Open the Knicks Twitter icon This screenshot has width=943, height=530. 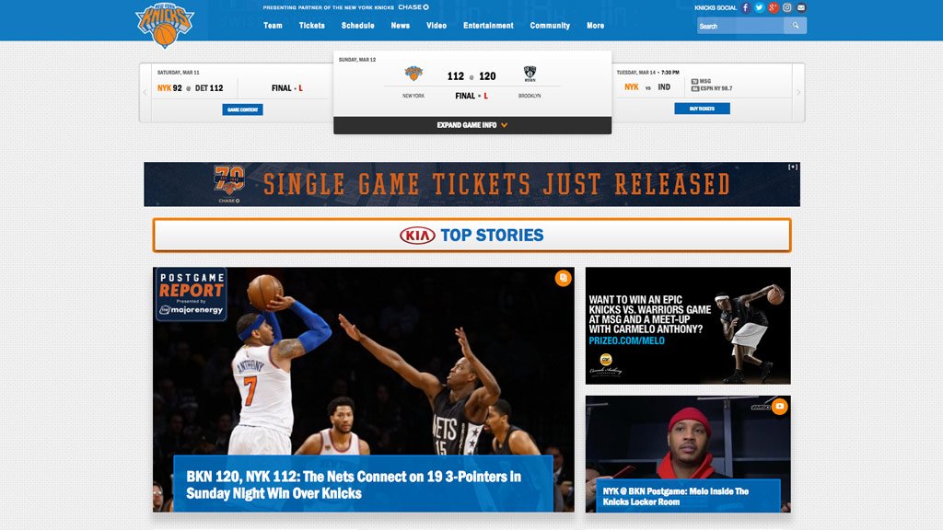pos(760,7)
